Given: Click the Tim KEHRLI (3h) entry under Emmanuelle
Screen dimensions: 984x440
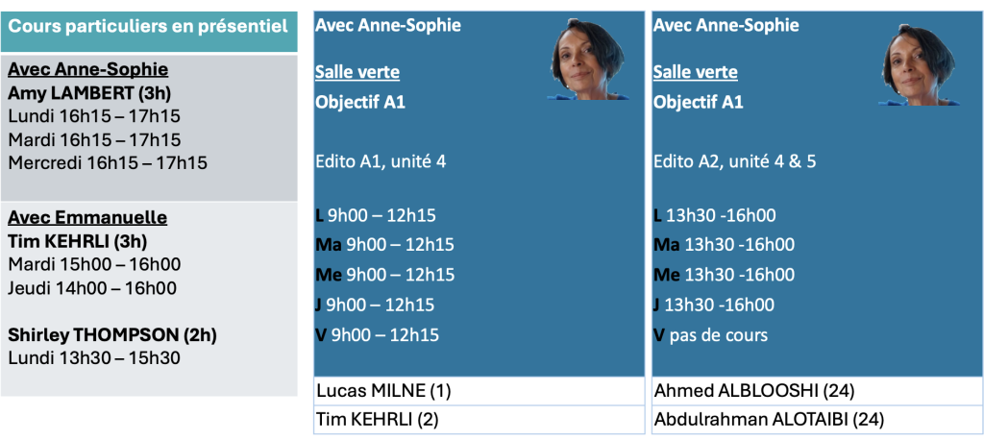Looking at the screenshot, I should [78, 241].
